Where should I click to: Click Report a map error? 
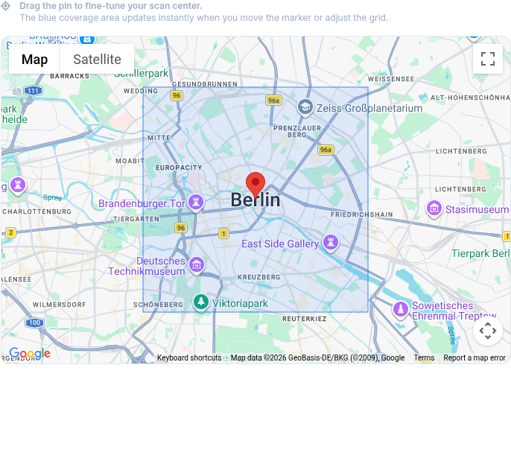(x=475, y=358)
